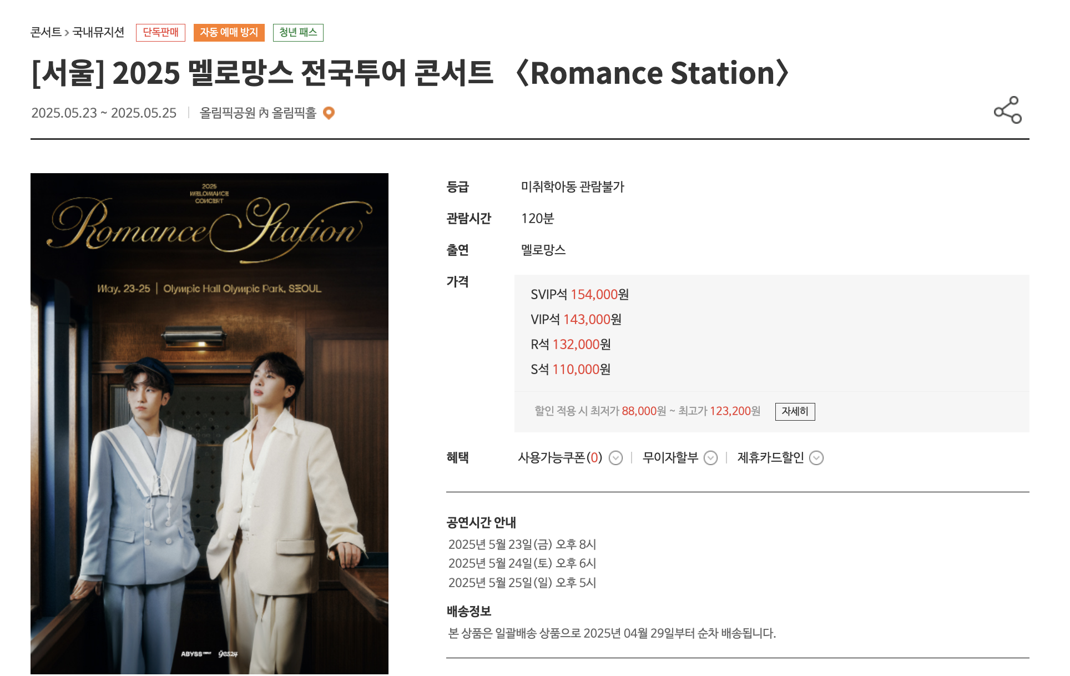Open the location pin next to 올림픽홀
This screenshot has width=1070, height=676.
click(x=329, y=113)
